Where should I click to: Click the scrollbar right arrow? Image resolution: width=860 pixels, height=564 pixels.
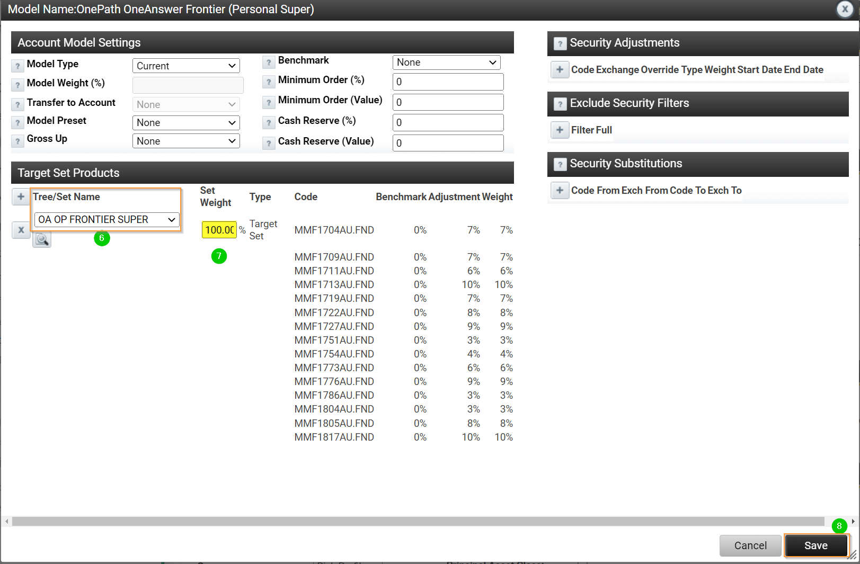[853, 522]
